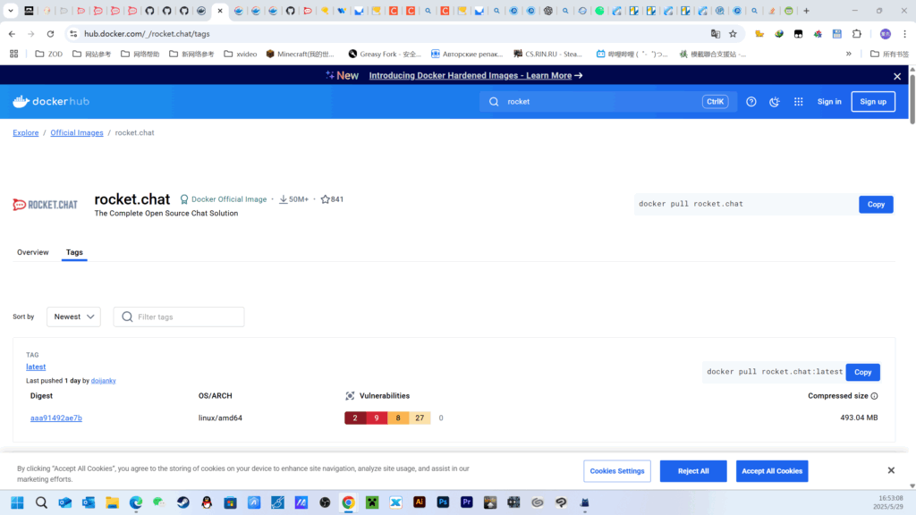
Task: Click the Compressed size info icon
Action: (875, 396)
